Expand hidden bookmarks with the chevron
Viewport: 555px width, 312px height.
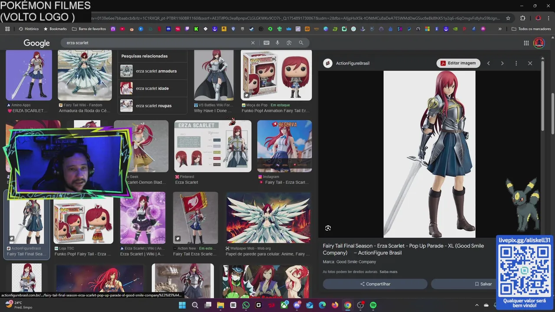click(500, 29)
